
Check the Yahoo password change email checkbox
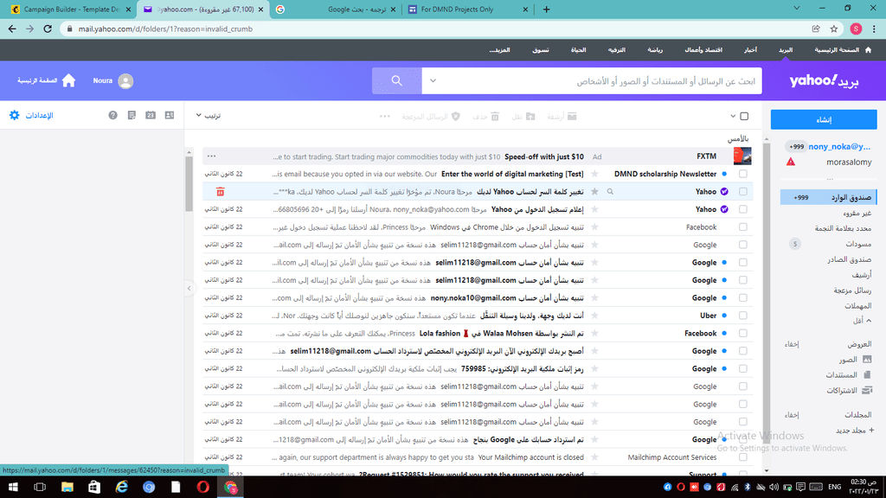(x=743, y=192)
